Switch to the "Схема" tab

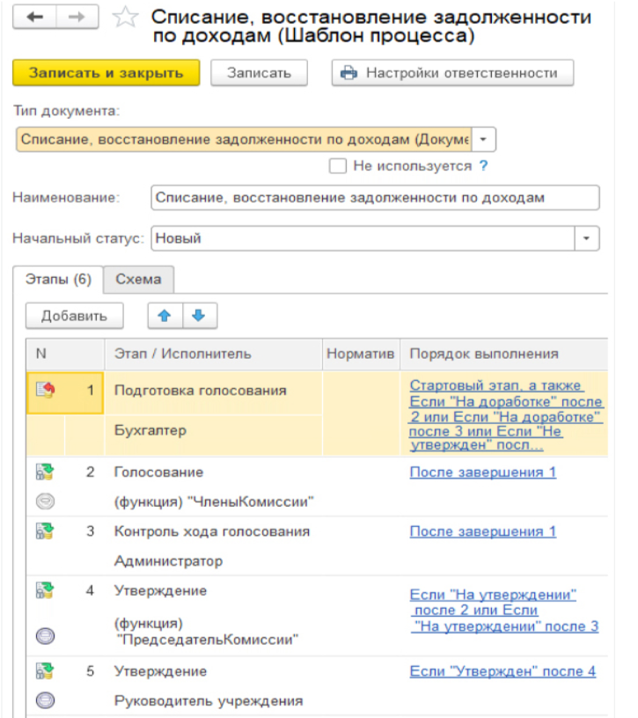138,279
